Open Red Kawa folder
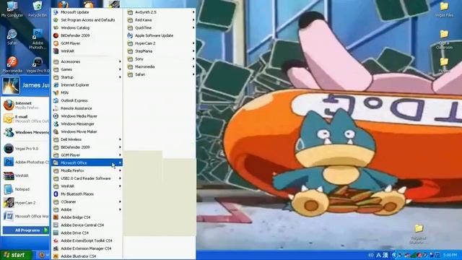Image resolution: width=462 pixels, height=260 pixels. click(160, 20)
